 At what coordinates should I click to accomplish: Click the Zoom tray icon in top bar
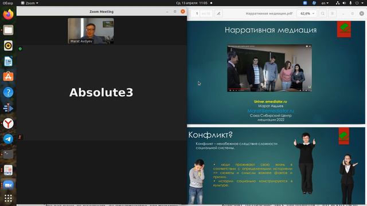305,3
